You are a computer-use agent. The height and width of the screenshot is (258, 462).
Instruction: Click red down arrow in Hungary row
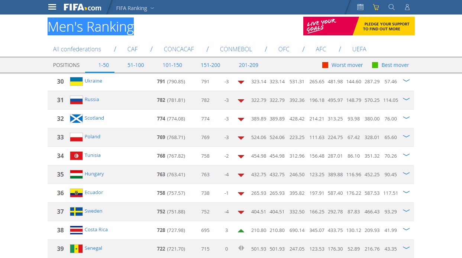coord(241,175)
